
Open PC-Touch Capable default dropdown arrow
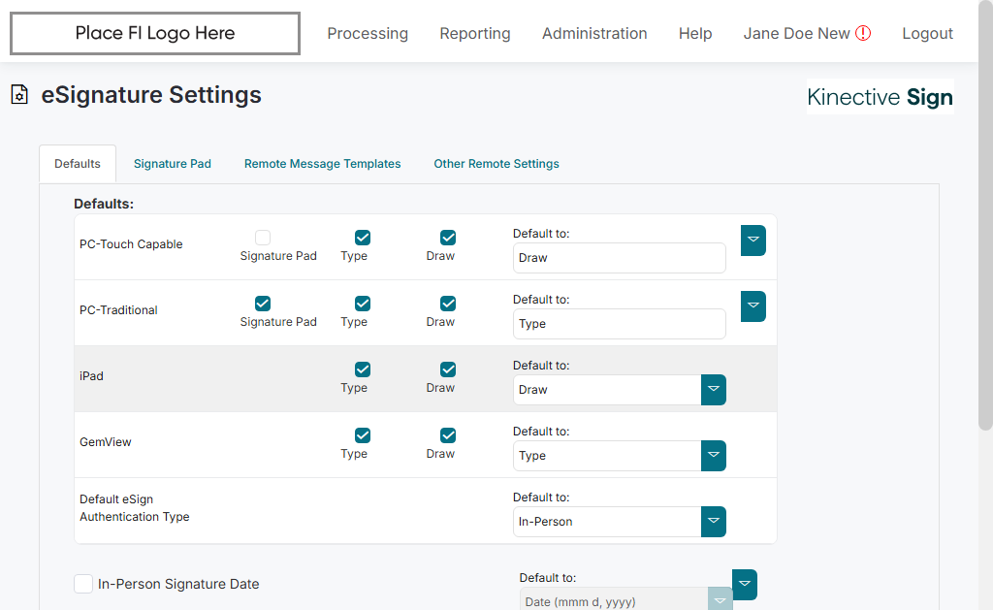753,241
